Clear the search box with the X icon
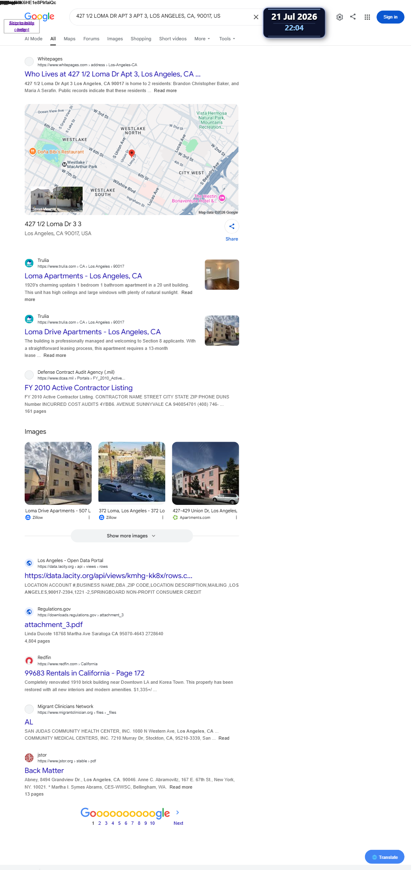Screen dimensions: 416x870 pos(256,17)
